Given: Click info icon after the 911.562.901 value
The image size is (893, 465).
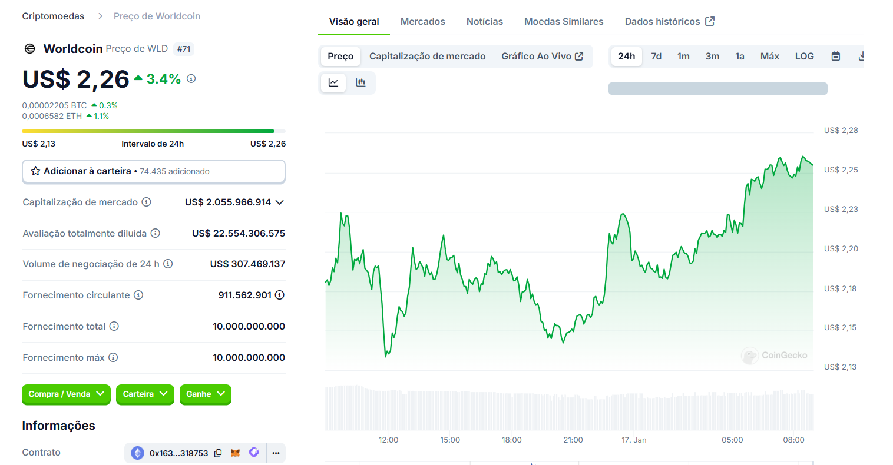Looking at the screenshot, I should 280,295.
